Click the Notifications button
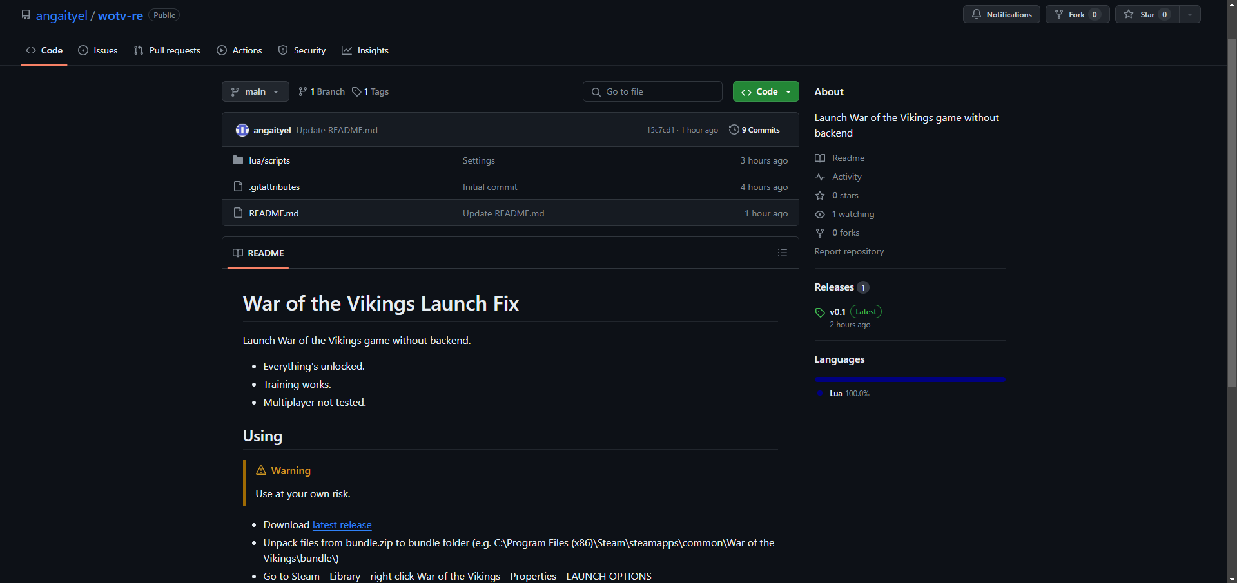Screen dimensions: 1237x583 pos(1001,14)
